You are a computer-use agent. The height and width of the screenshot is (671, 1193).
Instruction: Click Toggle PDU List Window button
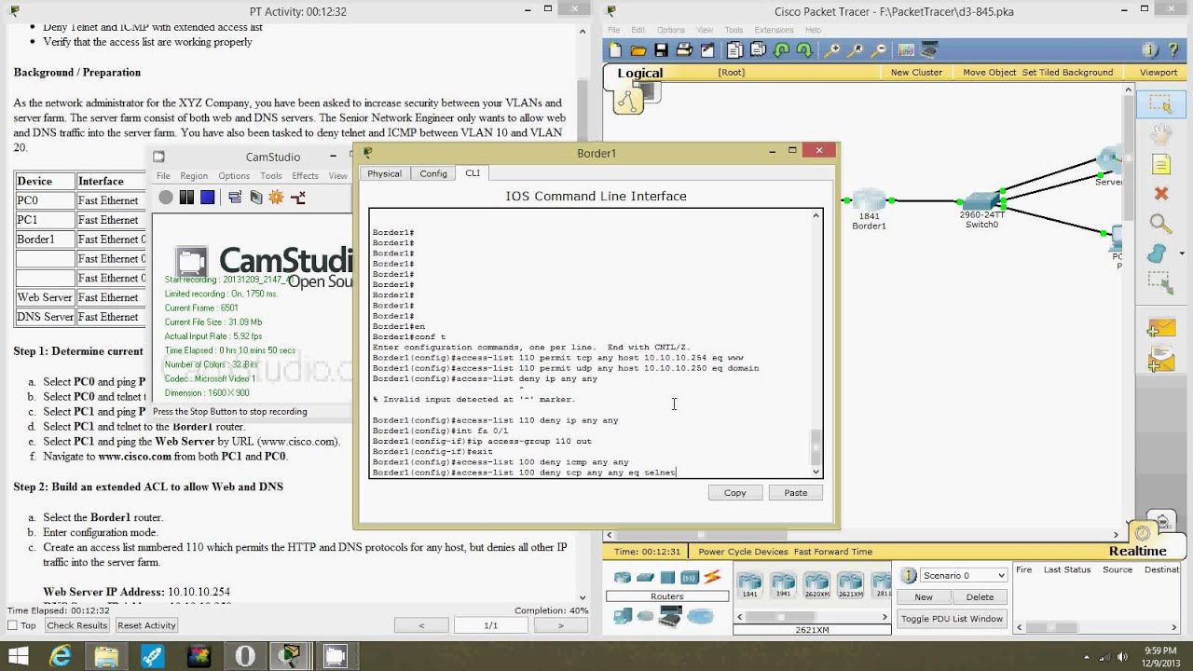952,618
